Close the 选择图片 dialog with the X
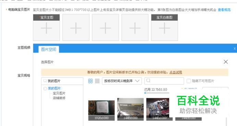237x126 pixels. pyautogui.click(x=226, y=62)
